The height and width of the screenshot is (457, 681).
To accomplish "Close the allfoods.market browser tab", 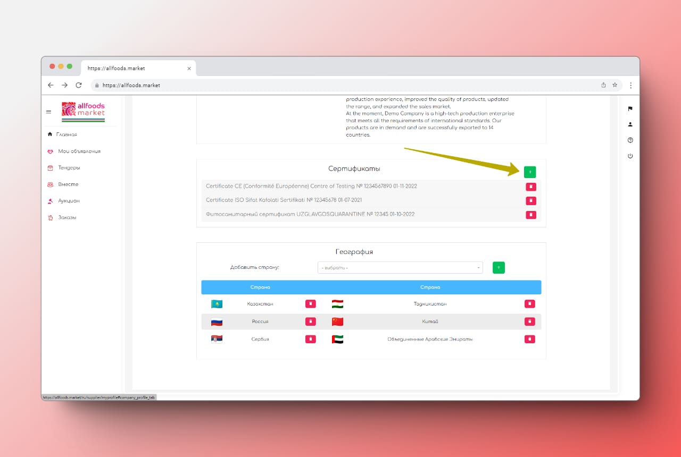I will (189, 69).
